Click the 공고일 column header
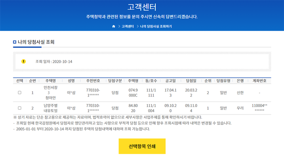The image size is (284, 157). pyautogui.click(x=170, y=81)
